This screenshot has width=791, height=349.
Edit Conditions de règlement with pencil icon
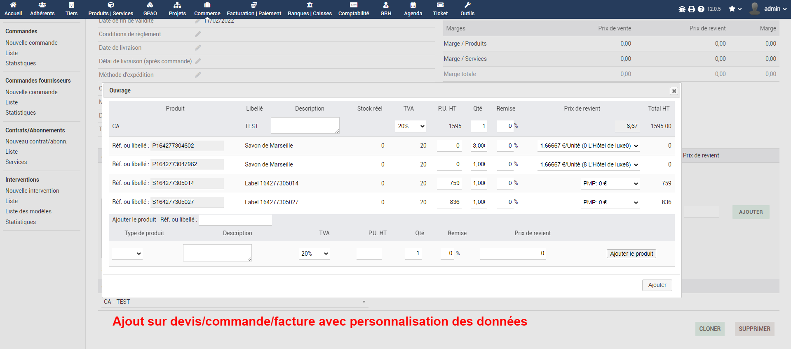pos(198,34)
